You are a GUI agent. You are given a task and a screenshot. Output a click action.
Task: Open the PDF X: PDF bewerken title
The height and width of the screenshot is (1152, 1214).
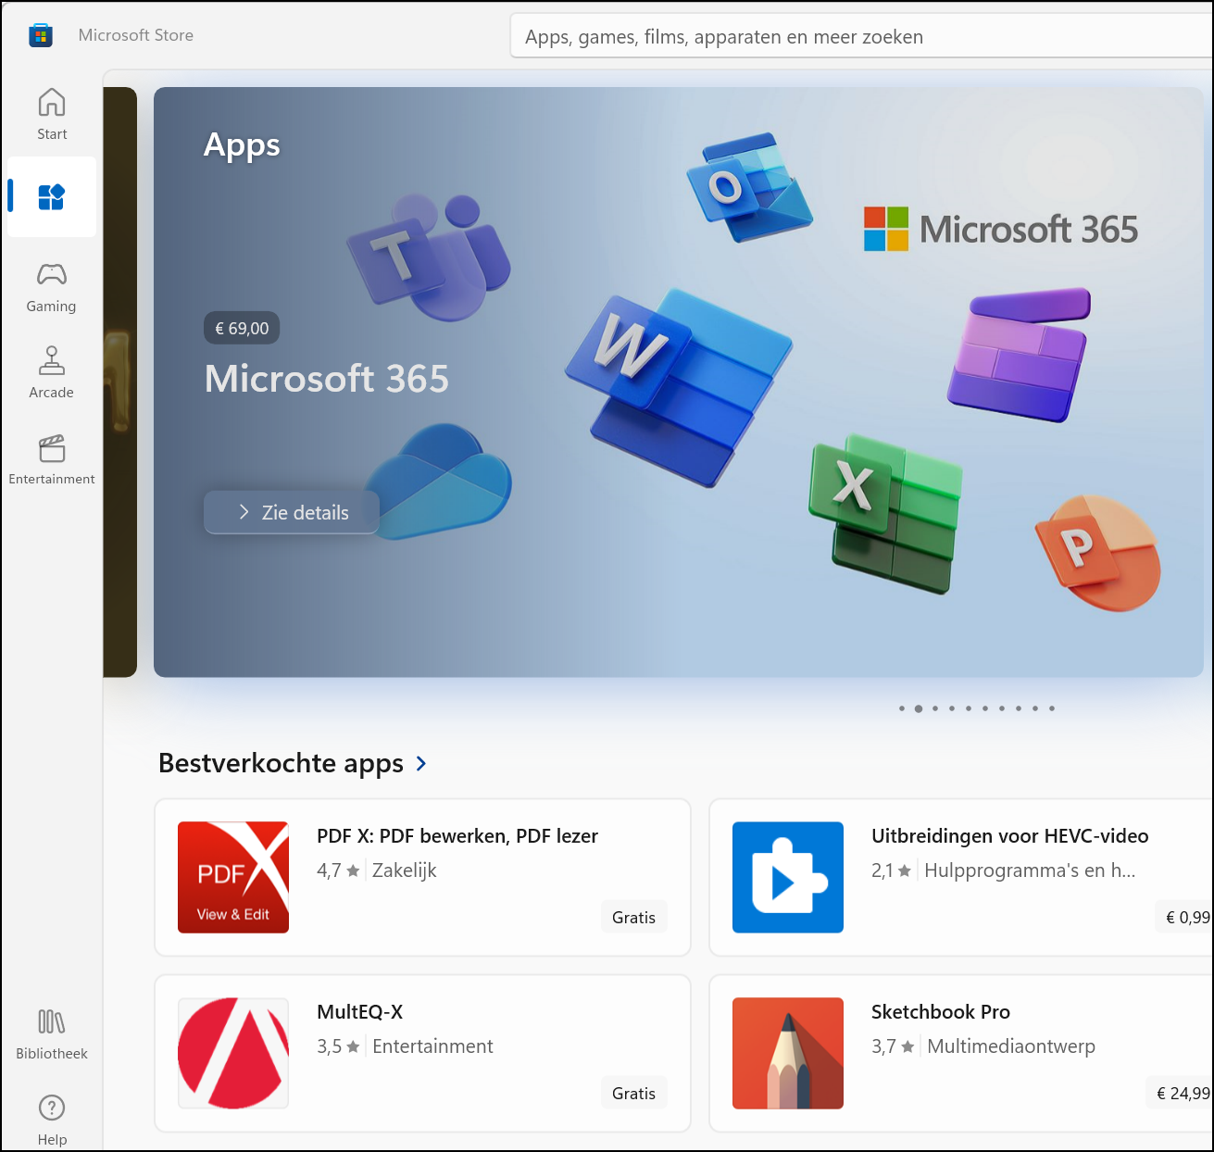point(457,836)
